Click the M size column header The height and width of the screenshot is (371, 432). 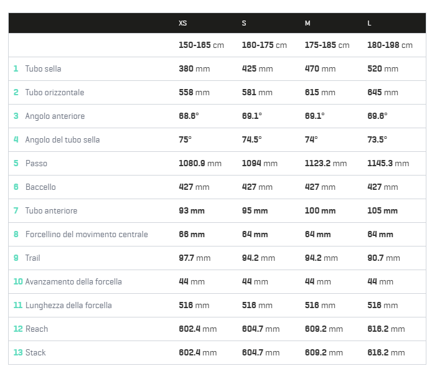[x=308, y=23]
